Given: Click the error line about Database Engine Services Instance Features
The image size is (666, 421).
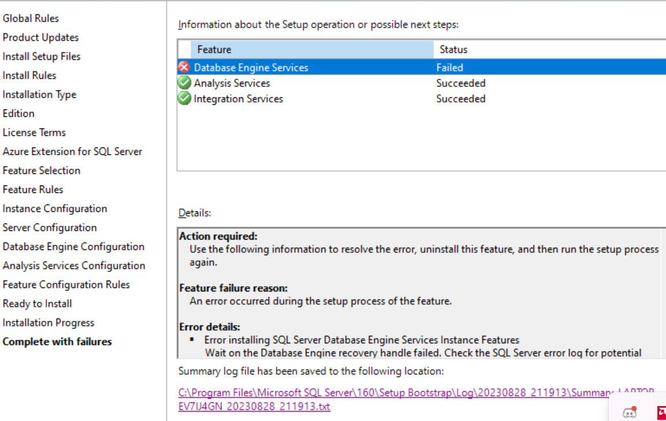Looking at the screenshot, I should pyautogui.click(x=361, y=340).
